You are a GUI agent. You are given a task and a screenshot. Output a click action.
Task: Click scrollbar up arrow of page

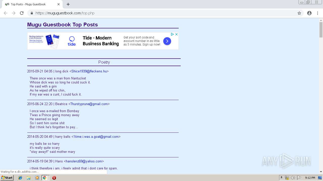[321, 20]
